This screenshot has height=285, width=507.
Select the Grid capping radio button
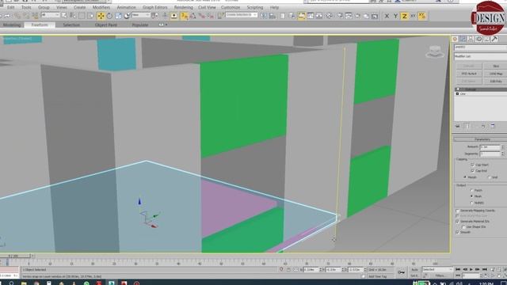489,177
